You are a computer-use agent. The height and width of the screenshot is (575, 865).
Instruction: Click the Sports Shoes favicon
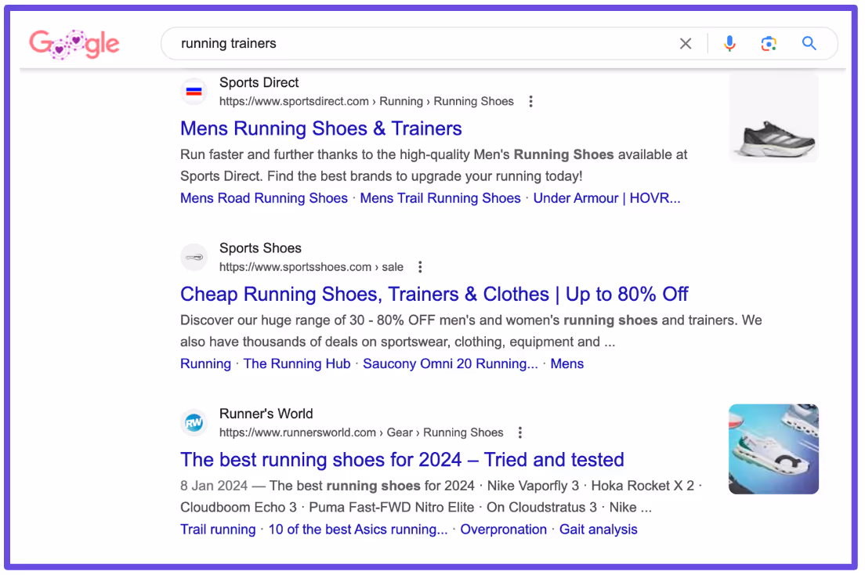[194, 257]
